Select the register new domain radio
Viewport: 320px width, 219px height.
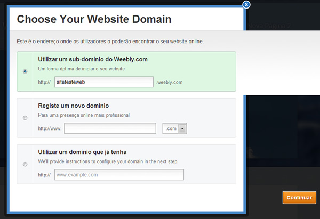point(25,118)
